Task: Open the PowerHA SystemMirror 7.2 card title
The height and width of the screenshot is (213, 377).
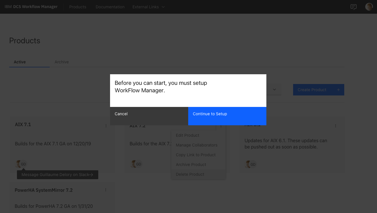Action: (44, 190)
